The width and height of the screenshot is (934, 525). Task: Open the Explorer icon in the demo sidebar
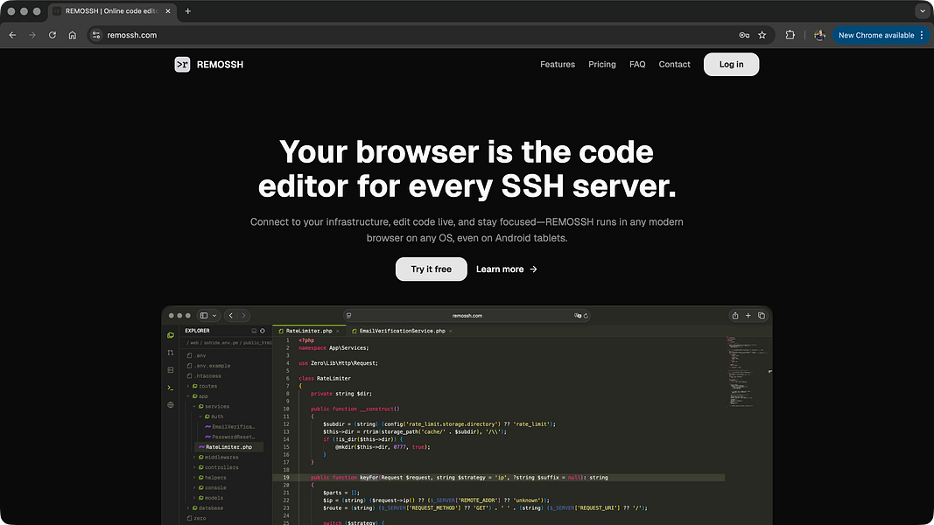pyautogui.click(x=169, y=334)
